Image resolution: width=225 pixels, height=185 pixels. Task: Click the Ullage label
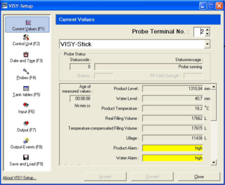coord(132,138)
